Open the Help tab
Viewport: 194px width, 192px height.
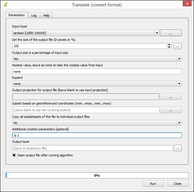46,15
